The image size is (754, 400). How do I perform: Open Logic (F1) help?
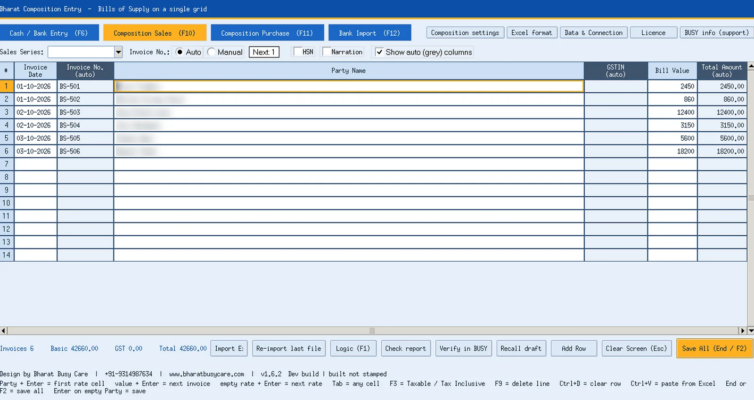353,348
